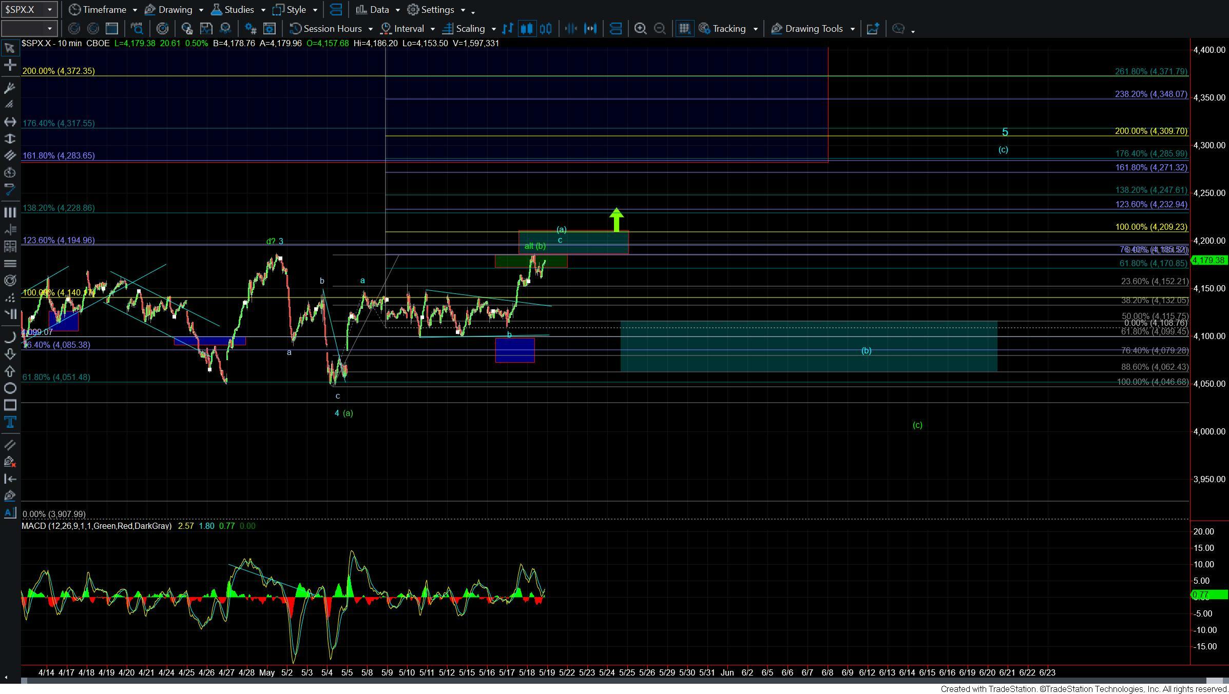Open the Timeframe menu
The height and width of the screenshot is (694, 1229).
pos(103,10)
